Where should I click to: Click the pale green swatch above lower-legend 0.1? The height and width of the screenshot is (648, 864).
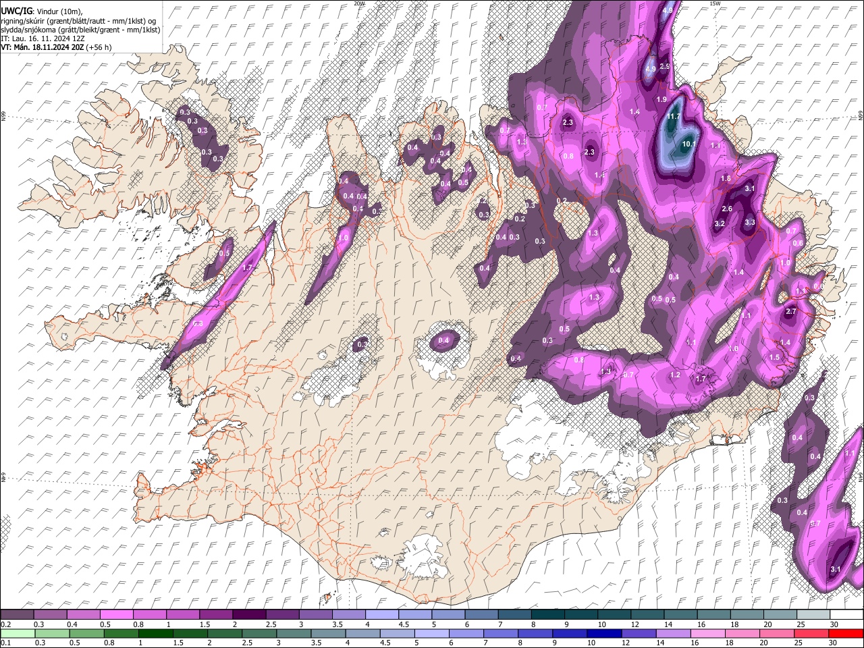click(x=17, y=633)
